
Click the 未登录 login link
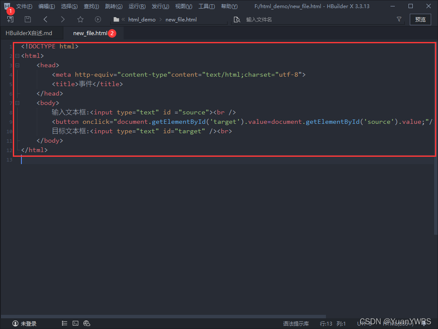pos(29,323)
